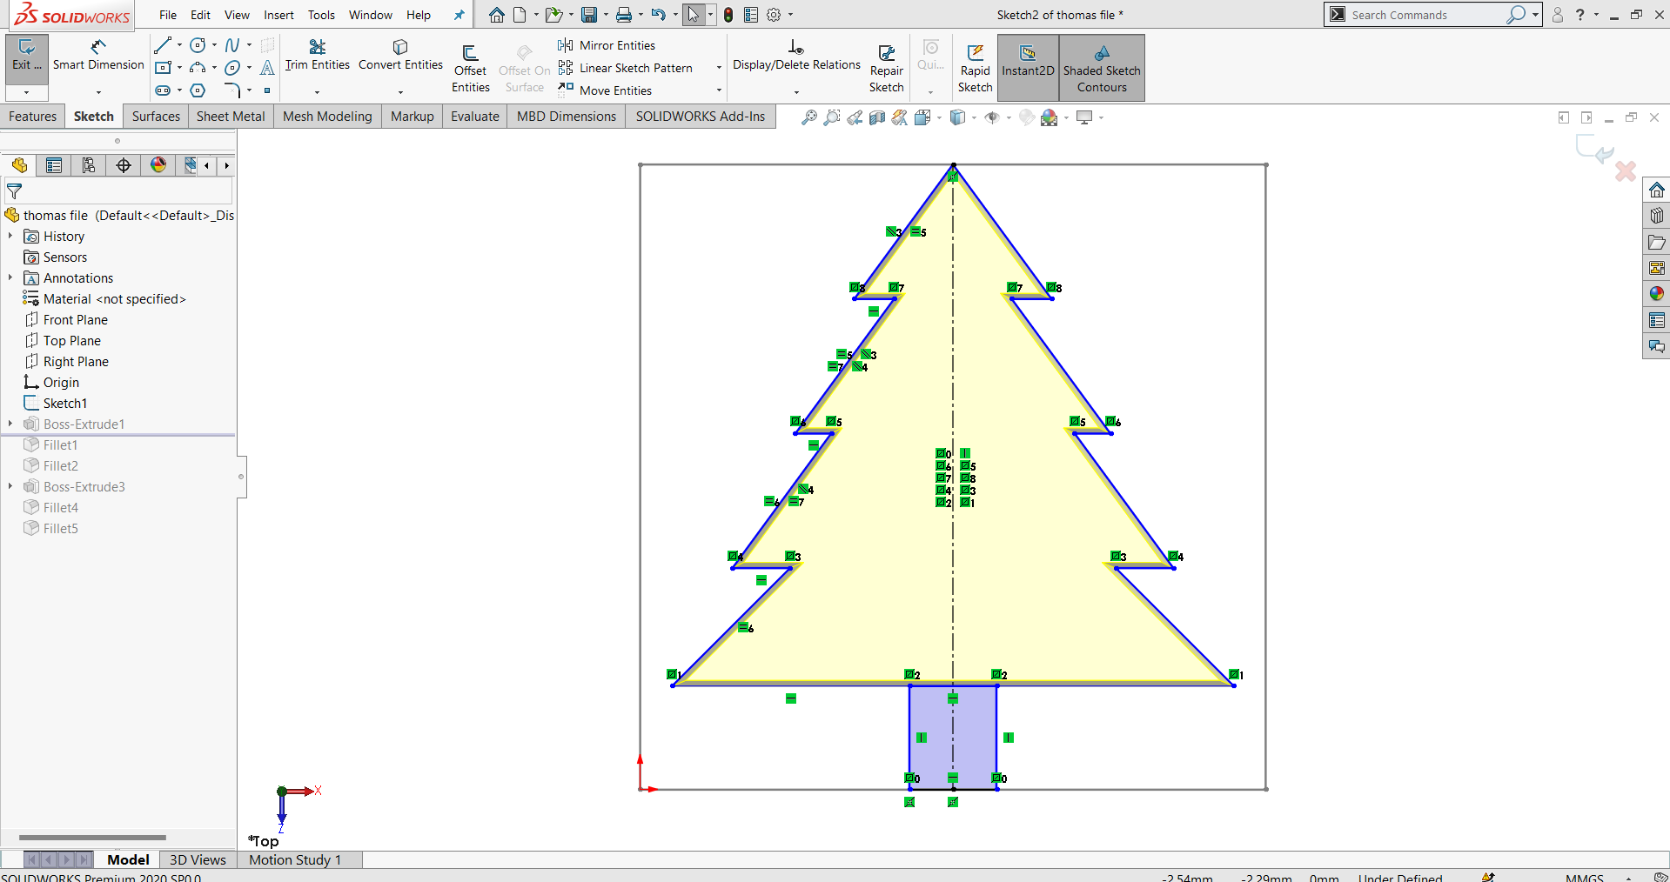1670x882 pixels.
Task: Select the Circle sketch tool
Action: [198, 45]
